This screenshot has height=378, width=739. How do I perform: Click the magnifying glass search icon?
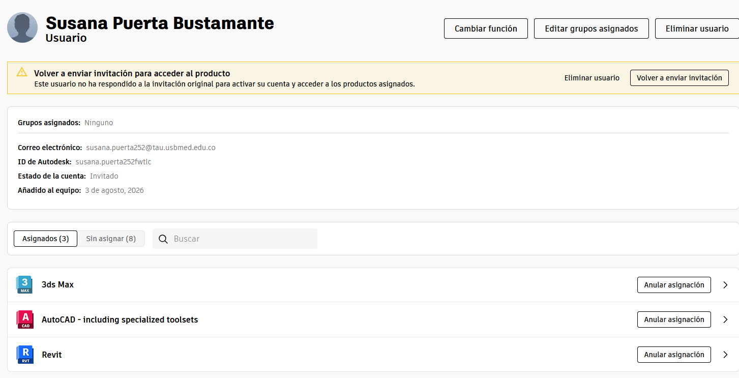[163, 239]
